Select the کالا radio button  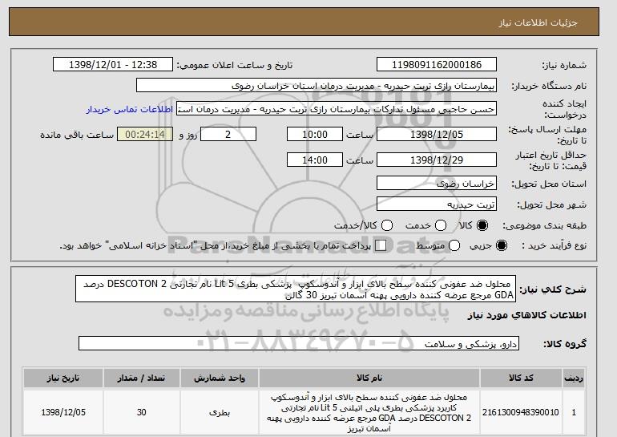pyautogui.click(x=482, y=225)
